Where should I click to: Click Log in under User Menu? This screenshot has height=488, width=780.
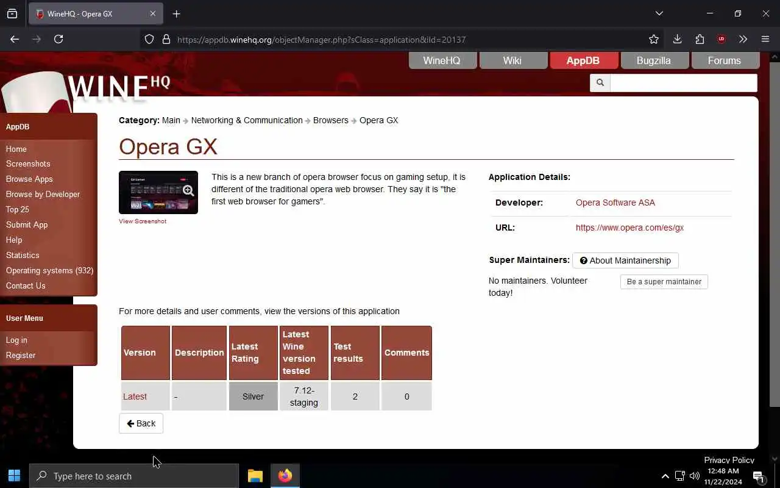click(16, 340)
